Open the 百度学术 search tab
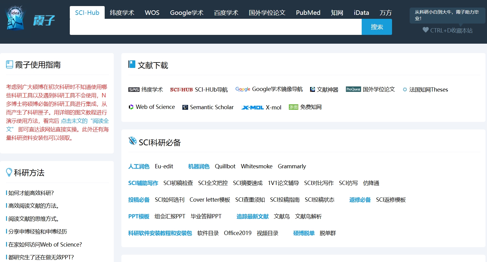The height and width of the screenshot is (262, 487). pyautogui.click(x=226, y=12)
